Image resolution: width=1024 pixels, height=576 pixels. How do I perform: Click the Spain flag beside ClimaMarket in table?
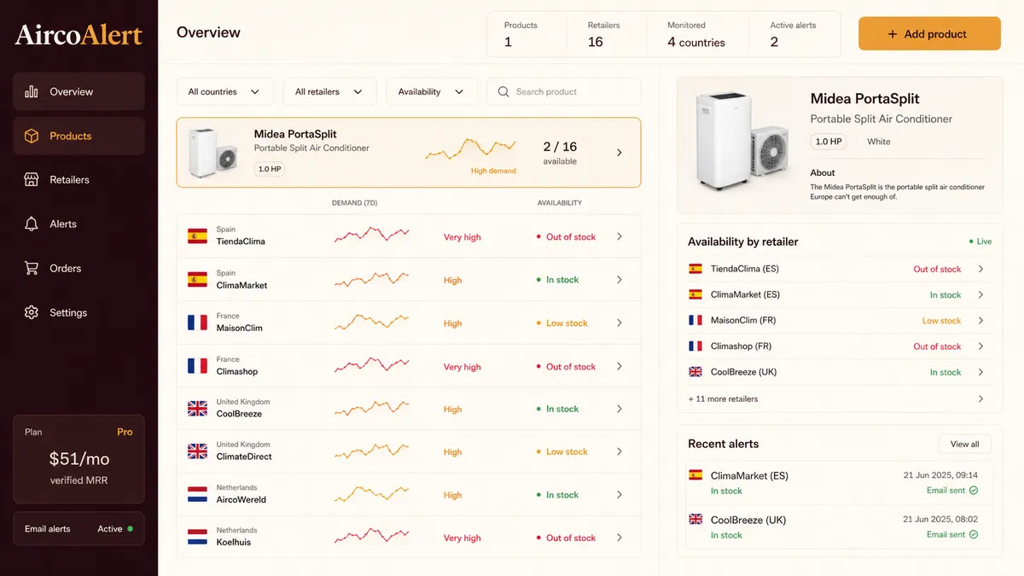coord(197,279)
